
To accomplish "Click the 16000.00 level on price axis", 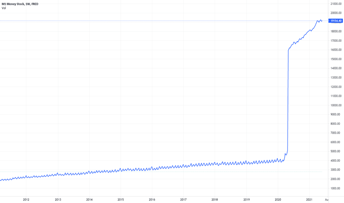I will coord(336,50).
